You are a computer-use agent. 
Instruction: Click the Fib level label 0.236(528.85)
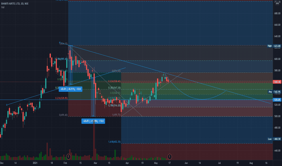click(x=61, y=98)
